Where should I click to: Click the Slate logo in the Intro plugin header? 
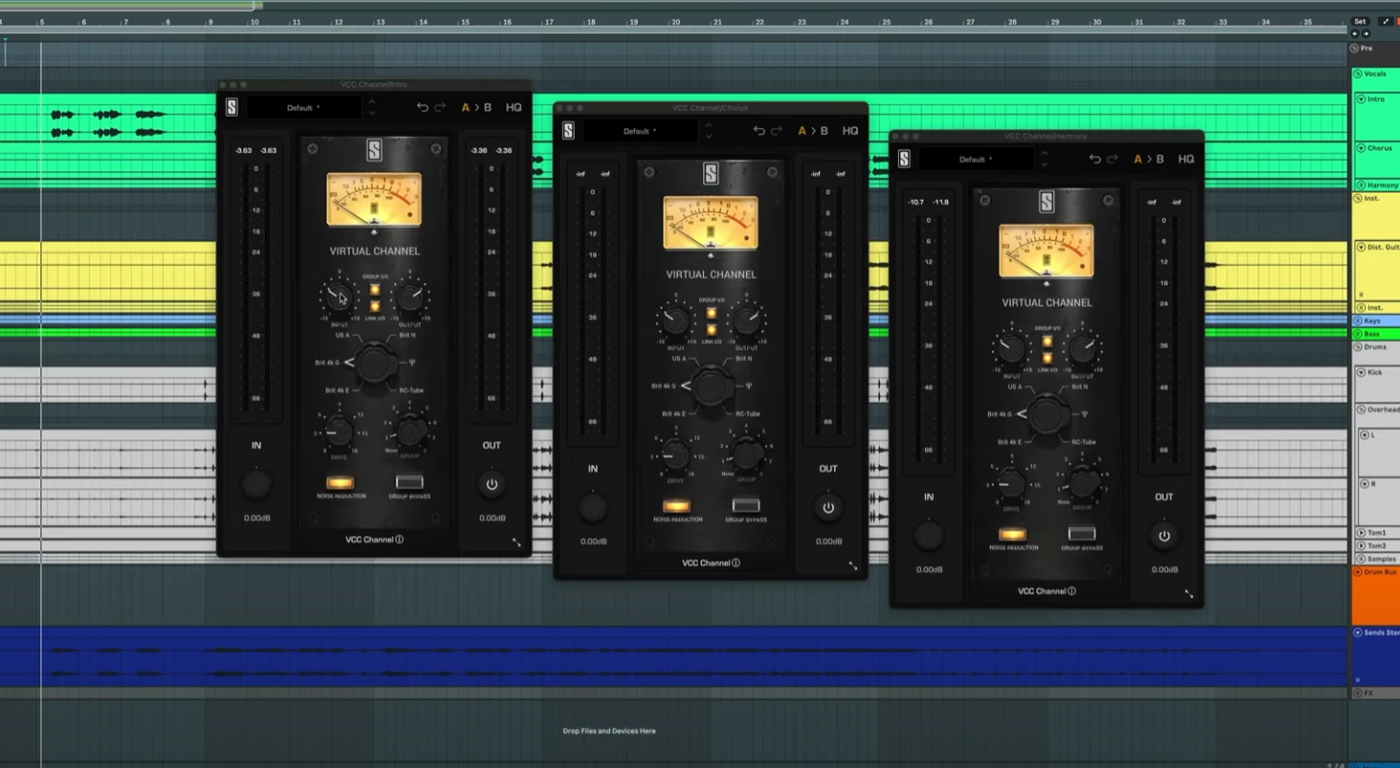pos(232,107)
